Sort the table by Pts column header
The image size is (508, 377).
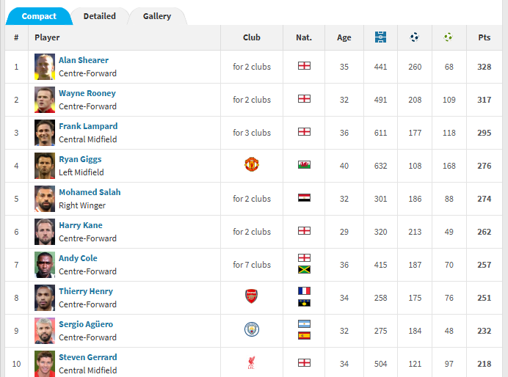[485, 37]
